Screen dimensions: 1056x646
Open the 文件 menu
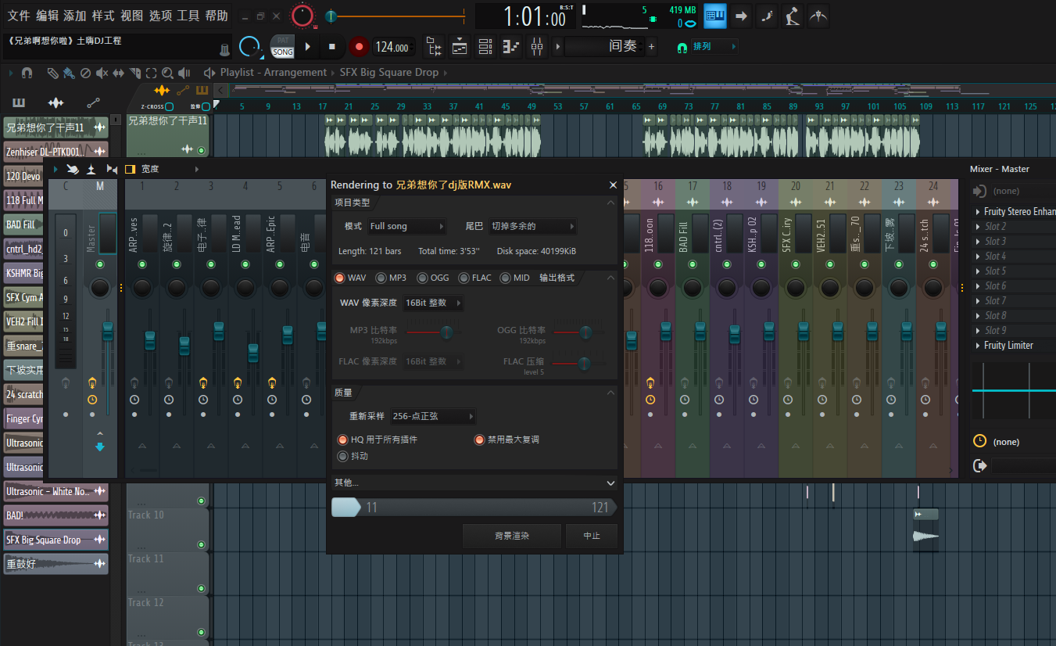point(19,16)
